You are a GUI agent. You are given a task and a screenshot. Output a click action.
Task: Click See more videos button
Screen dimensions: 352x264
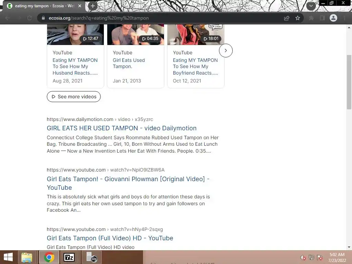tap(74, 97)
